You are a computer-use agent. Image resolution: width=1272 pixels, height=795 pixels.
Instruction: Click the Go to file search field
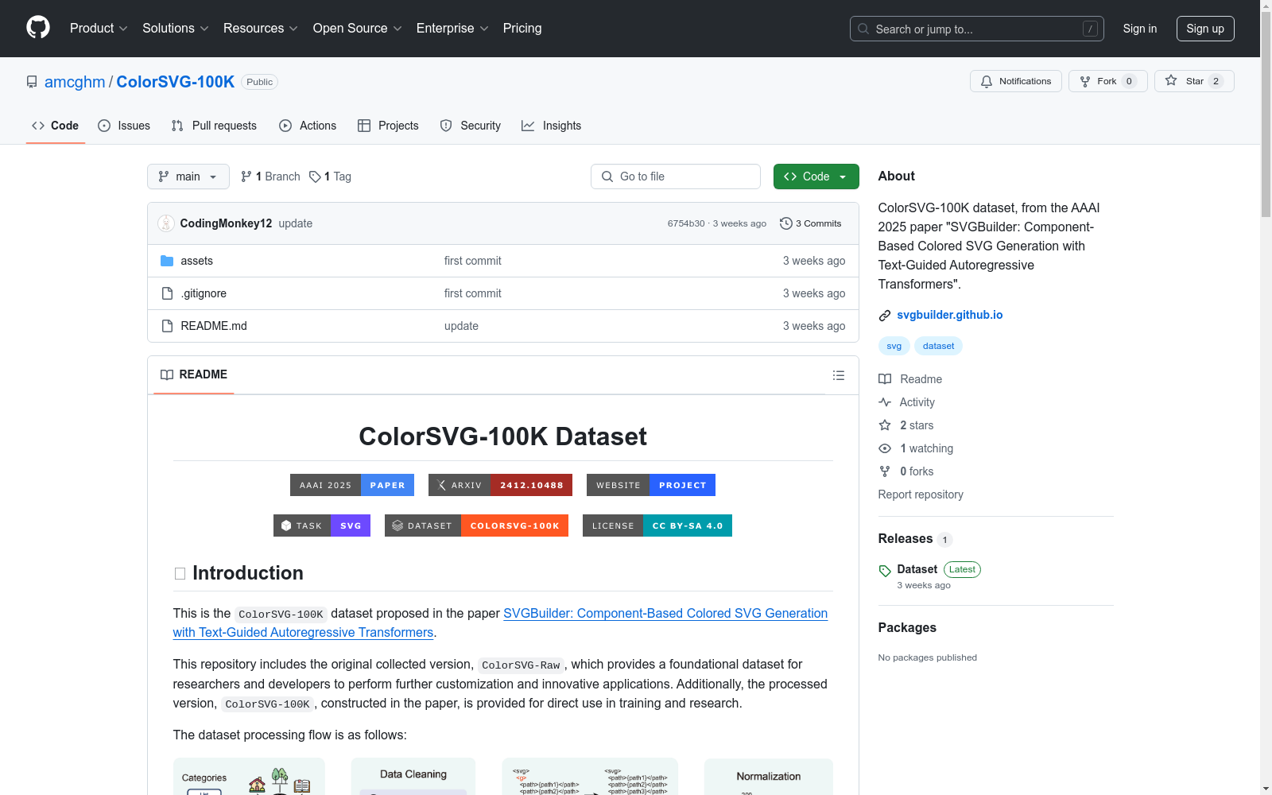[676, 176]
